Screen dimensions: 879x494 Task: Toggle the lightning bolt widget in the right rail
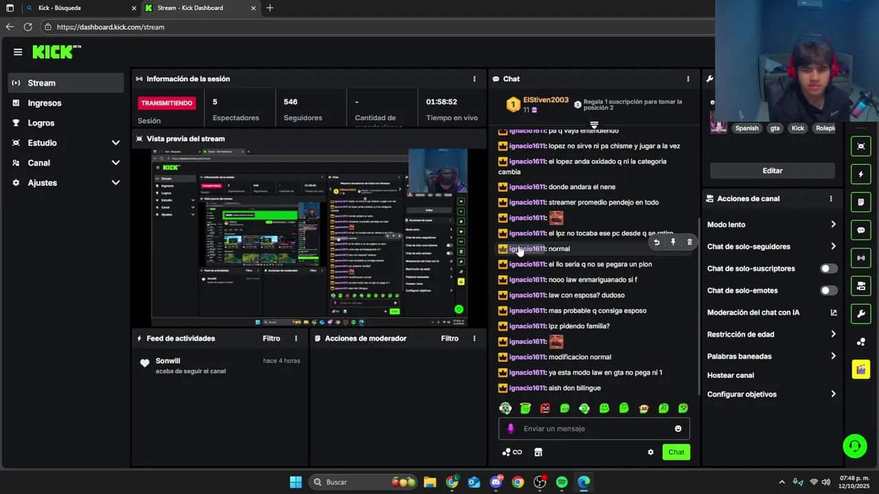[861, 174]
